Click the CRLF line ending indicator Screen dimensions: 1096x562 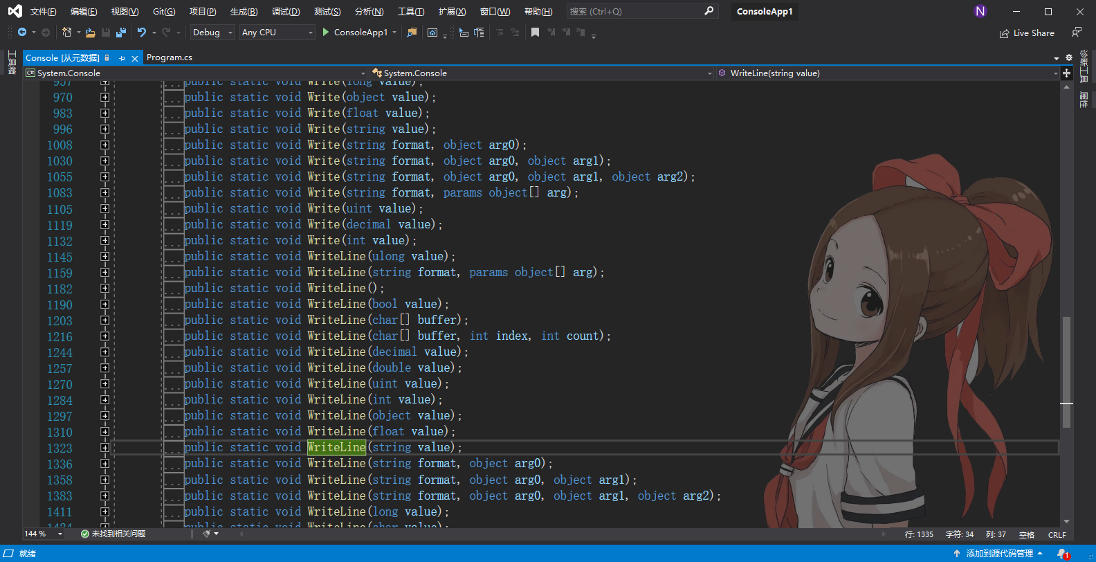(x=1057, y=534)
